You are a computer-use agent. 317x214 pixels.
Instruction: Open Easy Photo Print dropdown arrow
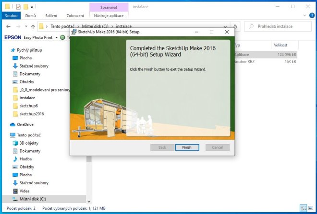point(56,37)
